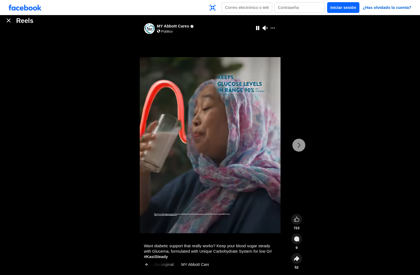Click the verified badge next to MY Abbott Cares
Image resolution: width=420 pixels, height=275 pixels.
click(x=192, y=26)
